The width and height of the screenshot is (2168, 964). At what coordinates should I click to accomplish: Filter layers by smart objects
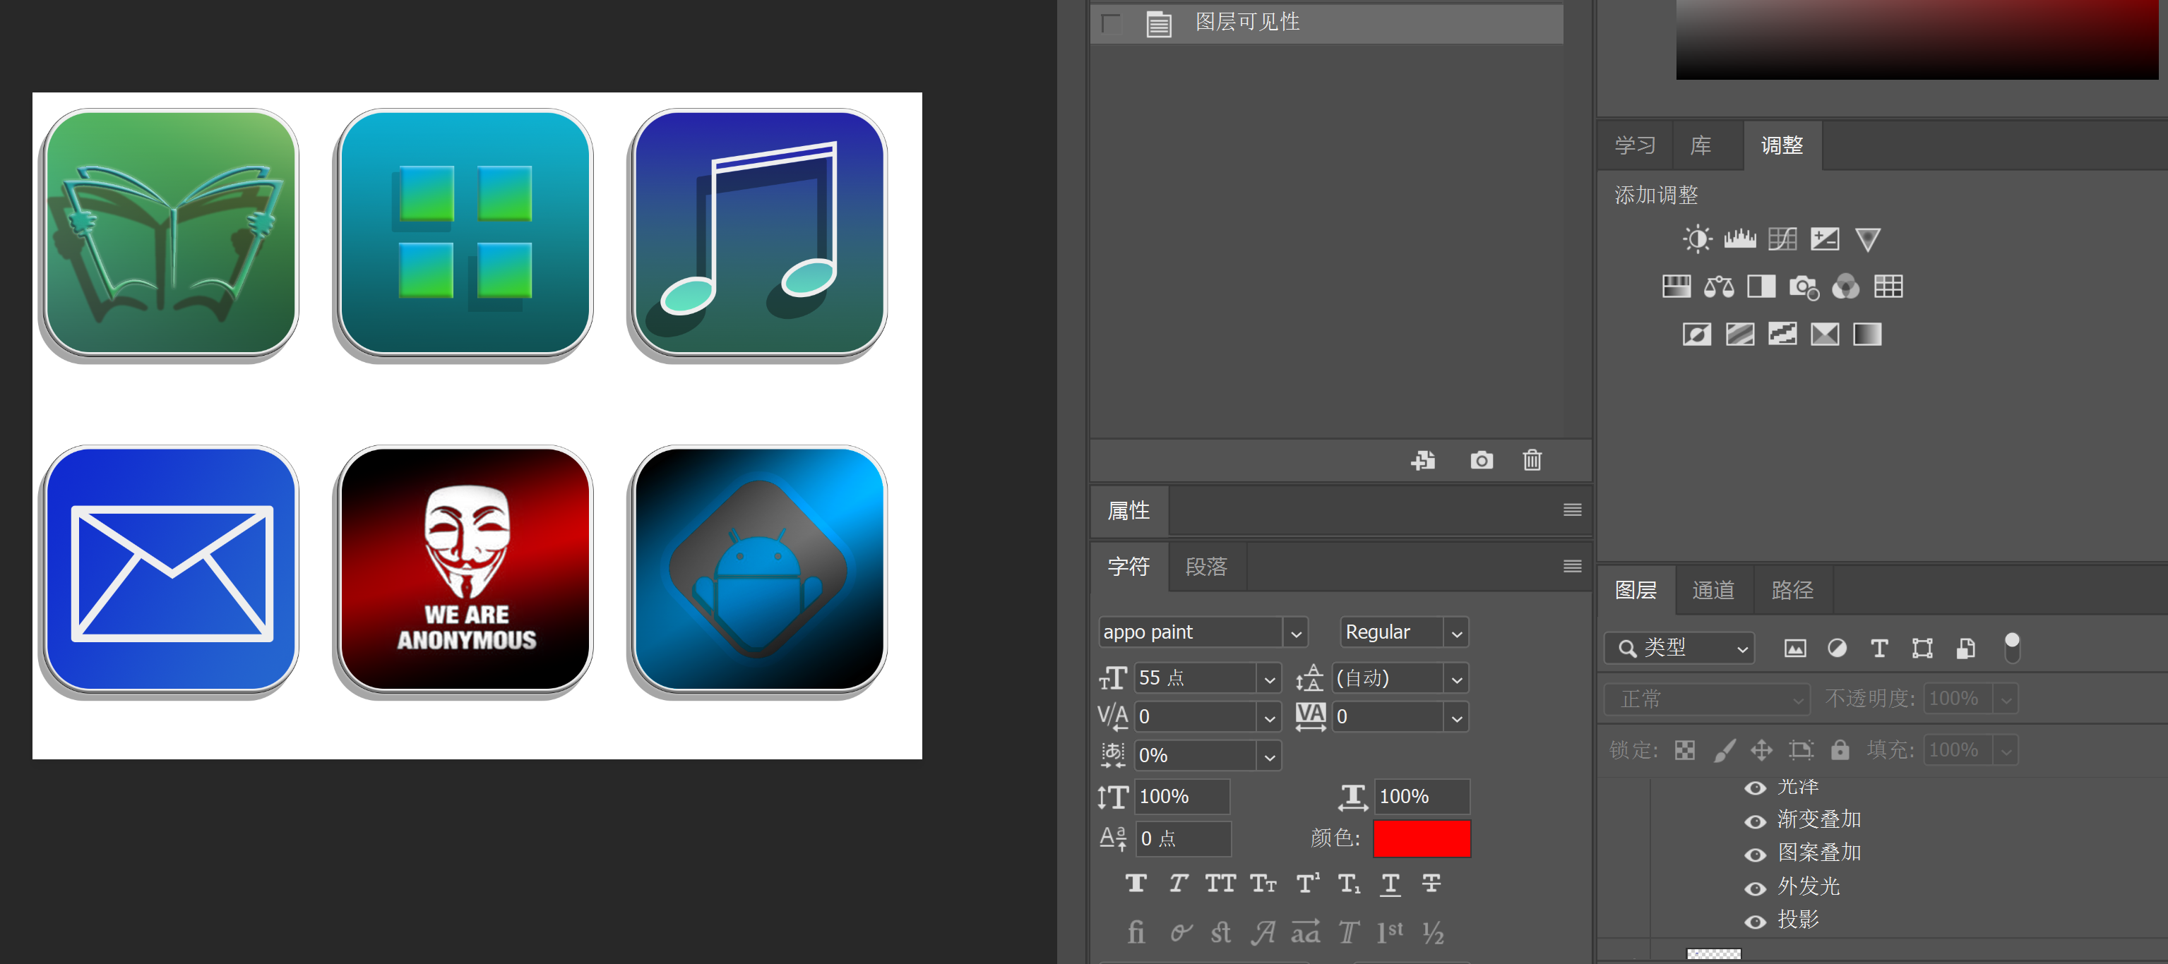pos(1965,648)
